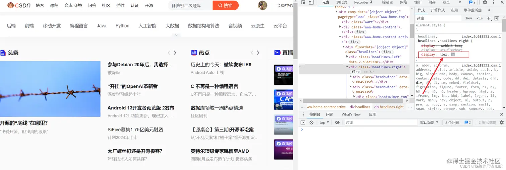
Task: Show previous 热点 slide with left arrow
Action: 252,53
